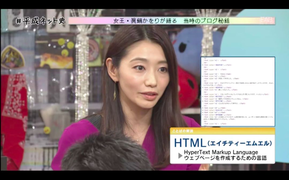Click the shield-shaped emblem on left wall
The width and height of the screenshot is (289, 180).
(x=12, y=57)
